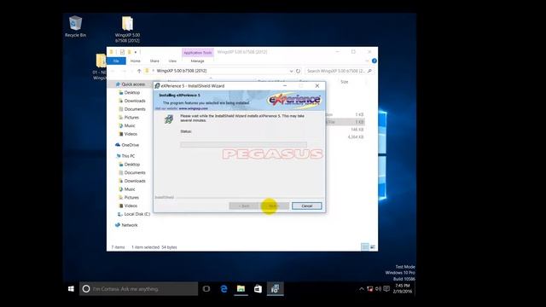The width and height of the screenshot is (546, 307).
Task: Click the address bar path WingsXP 5.00 b7508
Action: pyautogui.click(x=182, y=71)
